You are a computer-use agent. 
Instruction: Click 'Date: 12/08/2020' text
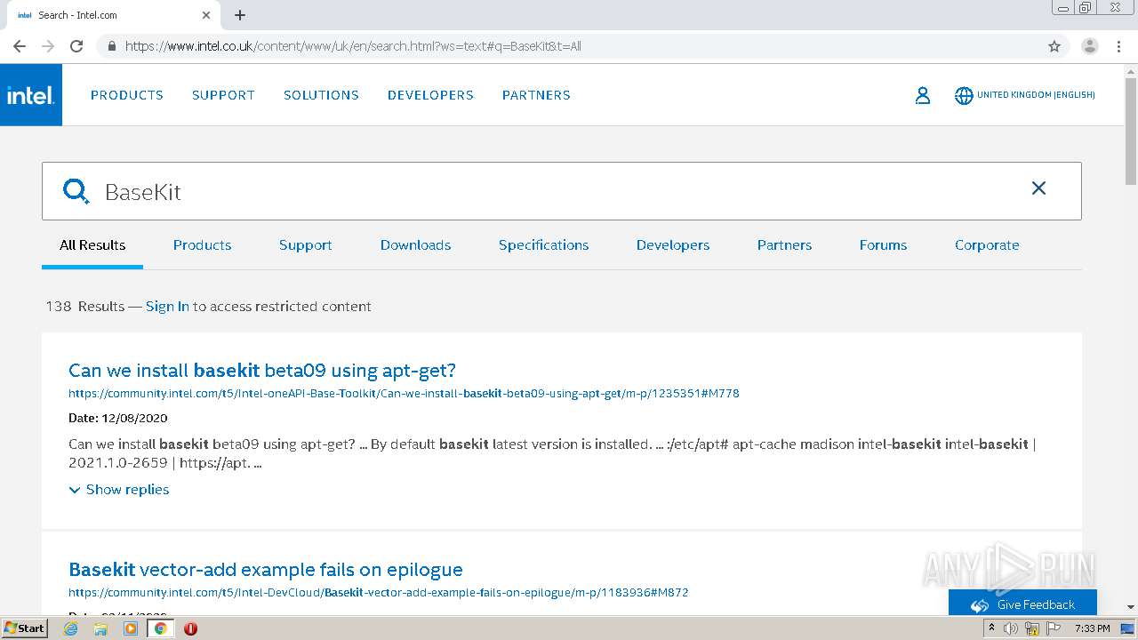pos(118,418)
